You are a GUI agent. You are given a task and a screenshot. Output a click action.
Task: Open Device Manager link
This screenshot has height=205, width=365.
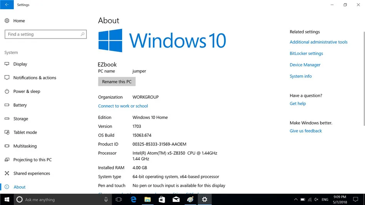[x=305, y=65]
